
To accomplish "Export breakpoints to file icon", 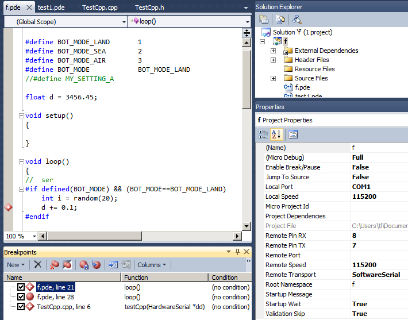I will [x=84, y=265].
